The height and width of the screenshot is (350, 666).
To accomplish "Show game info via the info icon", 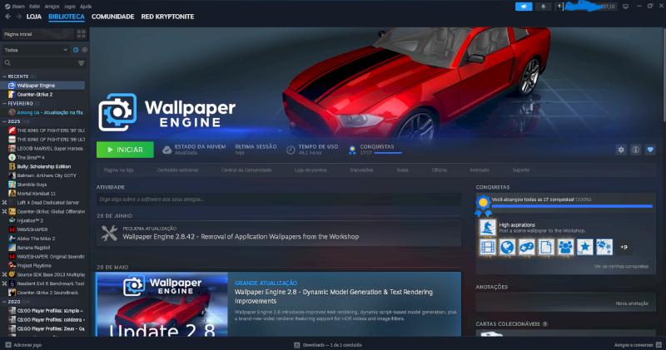I will (x=635, y=150).
